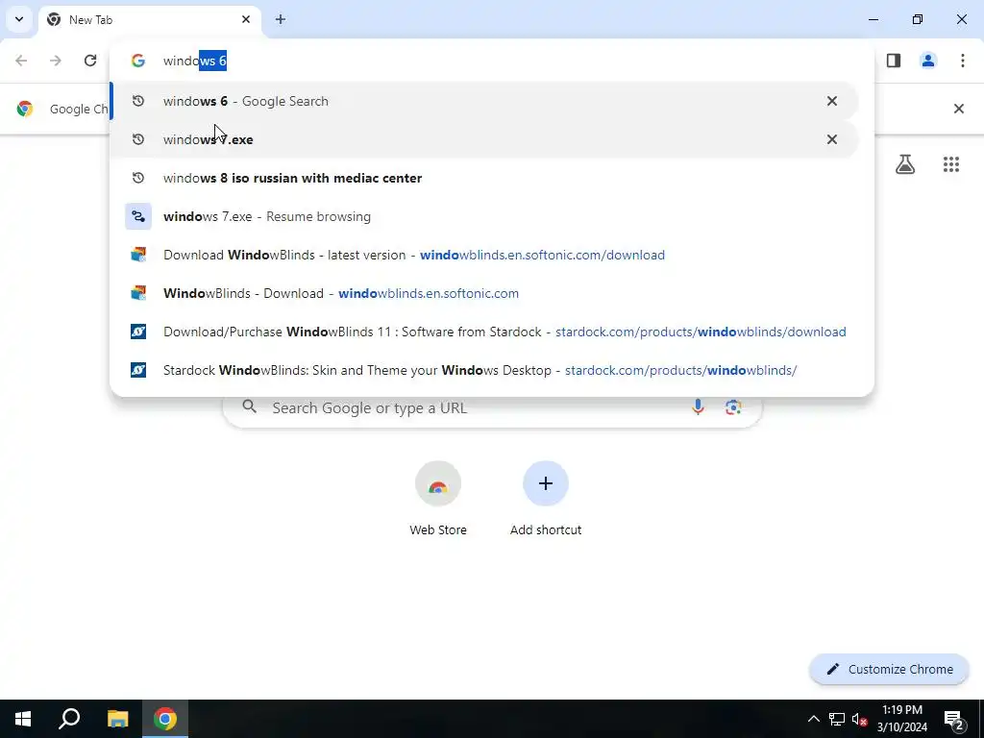Reload the page
The width and height of the screenshot is (984, 738).
click(x=90, y=61)
